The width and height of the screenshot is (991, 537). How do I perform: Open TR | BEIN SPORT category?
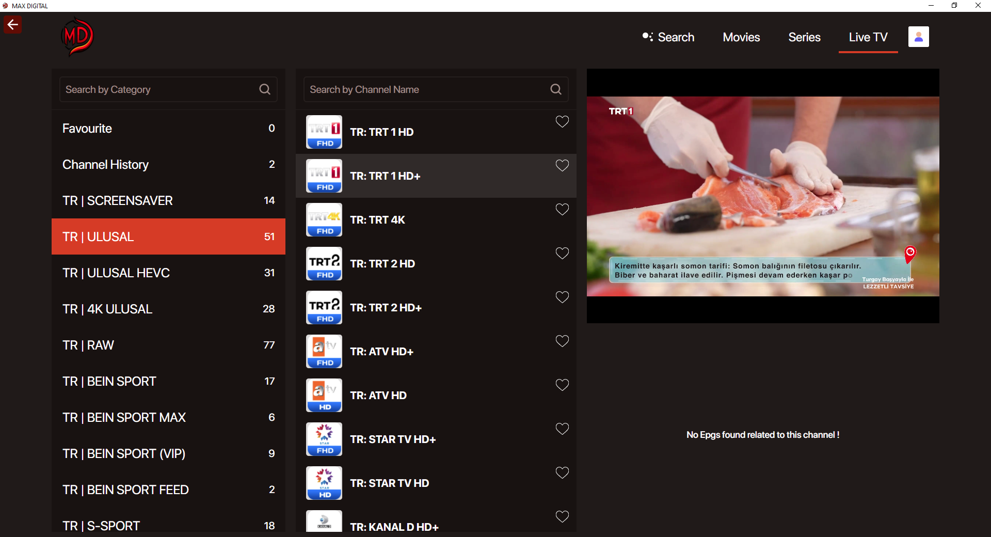(x=168, y=381)
